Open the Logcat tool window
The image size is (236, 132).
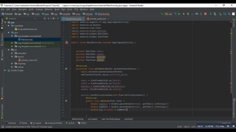[x=36, y=123]
